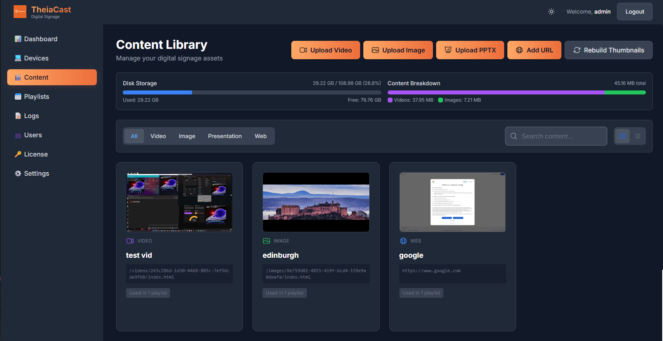Click the Logout button

635,12
